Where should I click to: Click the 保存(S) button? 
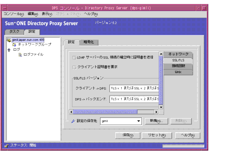point(128,136)
